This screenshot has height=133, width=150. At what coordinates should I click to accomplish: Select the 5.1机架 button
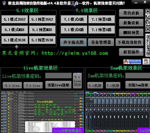[x=95, y=85]
